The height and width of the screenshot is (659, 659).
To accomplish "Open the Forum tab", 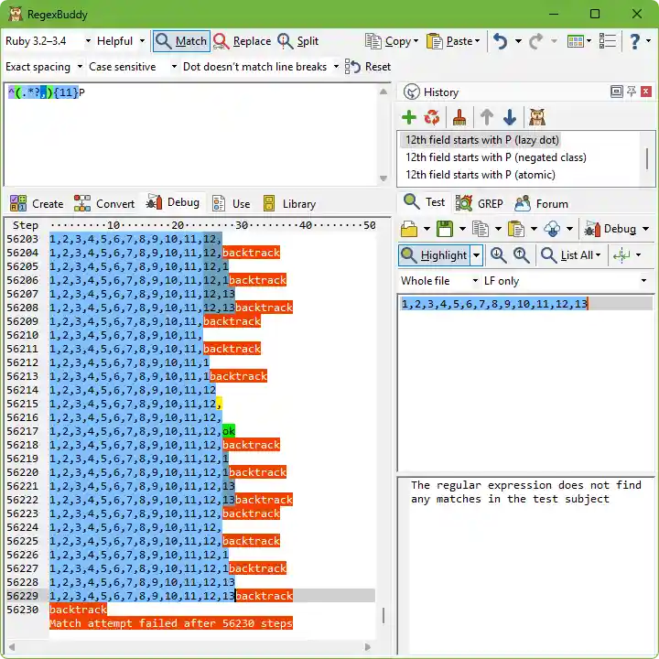I will point(542,204).
